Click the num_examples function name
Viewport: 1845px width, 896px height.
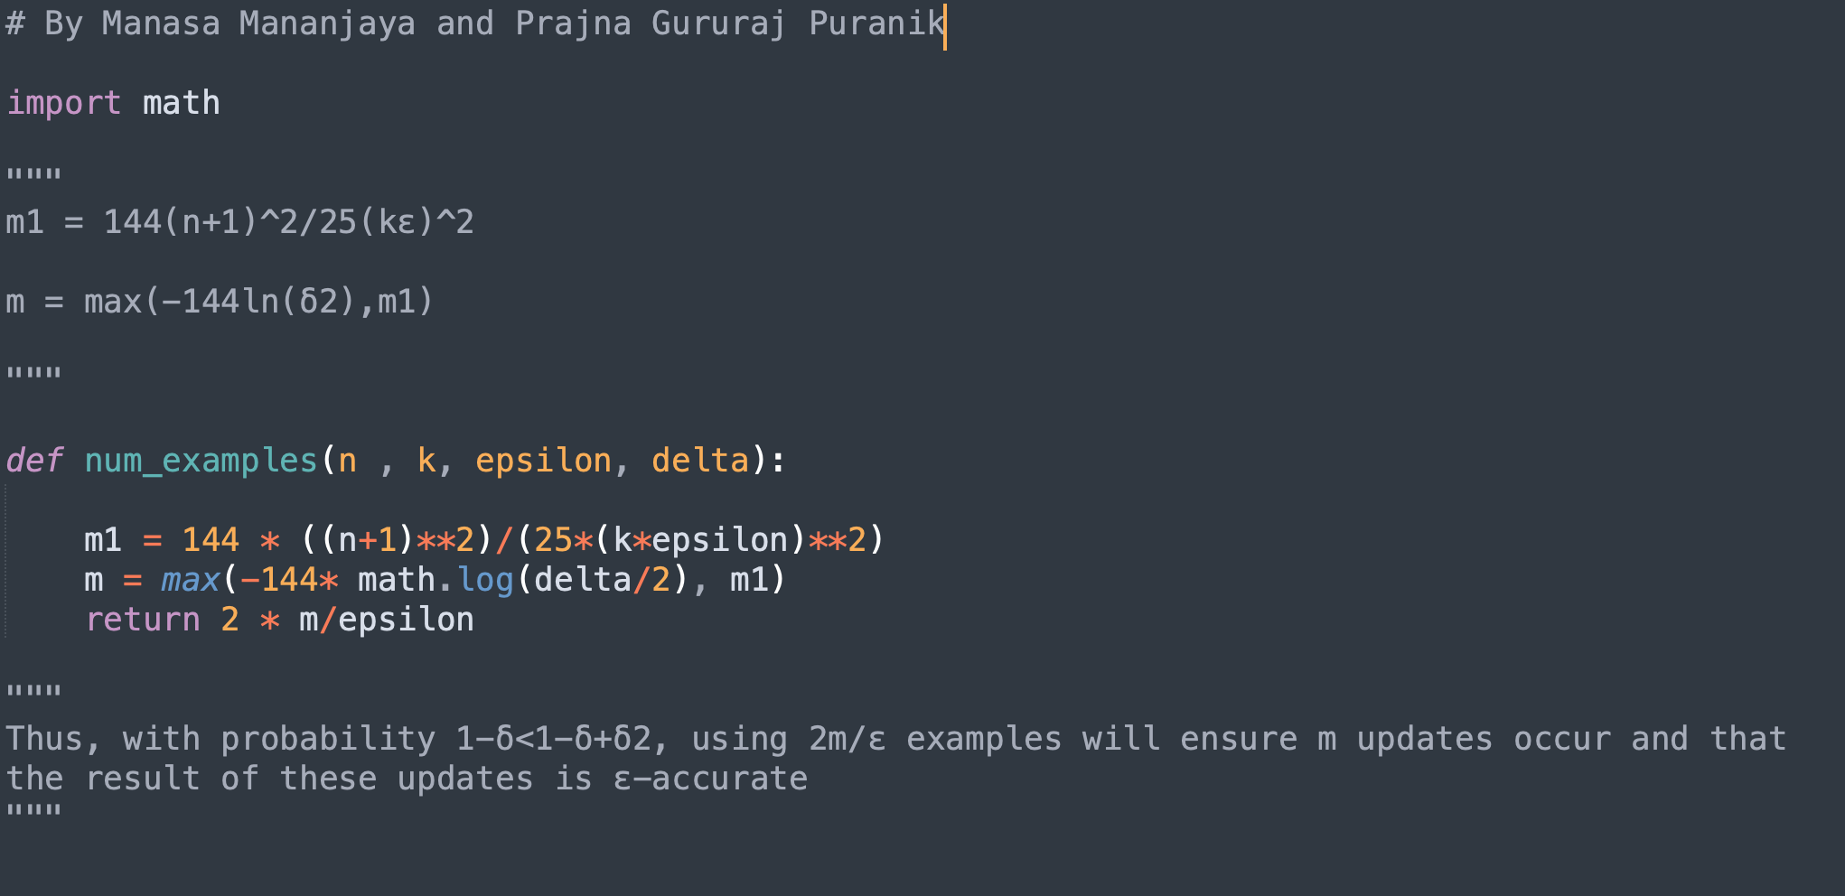coord(201,461)
